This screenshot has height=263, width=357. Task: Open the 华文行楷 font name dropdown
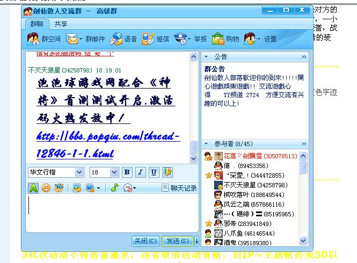(79, 172)
